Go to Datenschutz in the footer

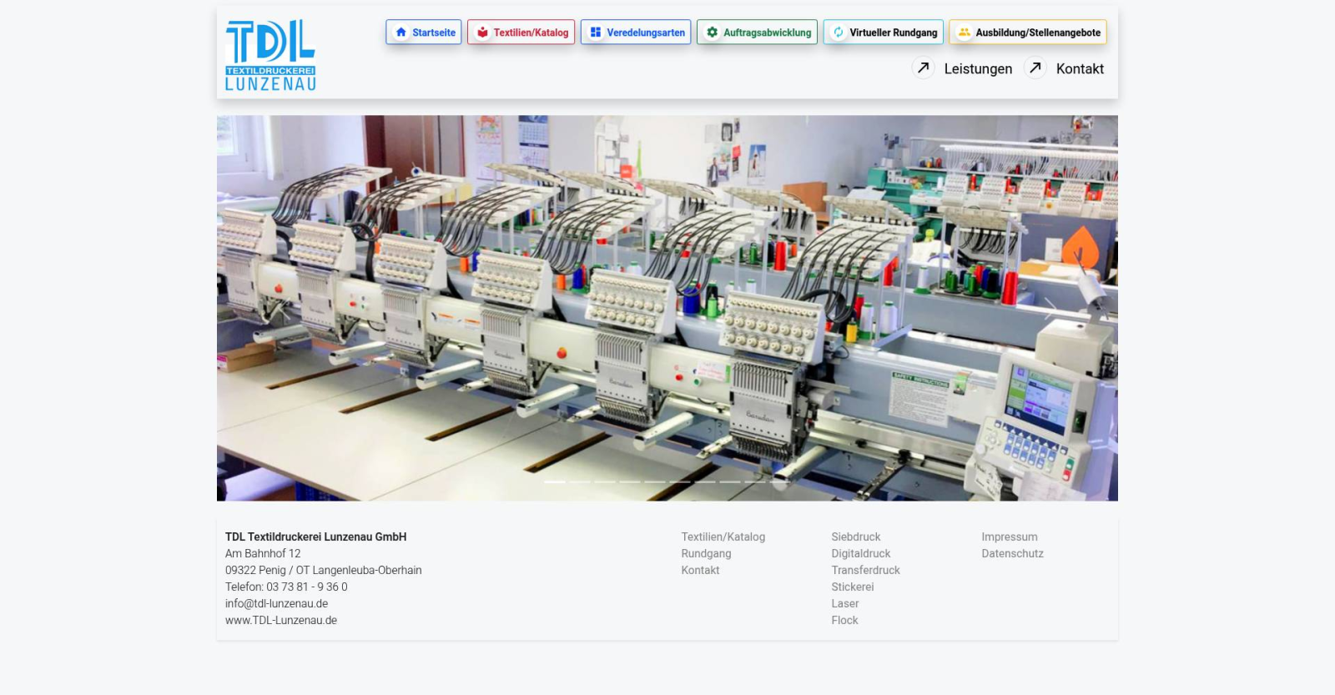1012,554
